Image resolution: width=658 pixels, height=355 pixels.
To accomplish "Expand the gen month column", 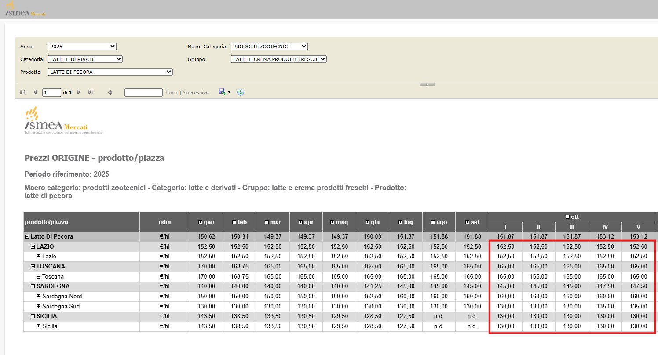I will click(x=201, y=222).
